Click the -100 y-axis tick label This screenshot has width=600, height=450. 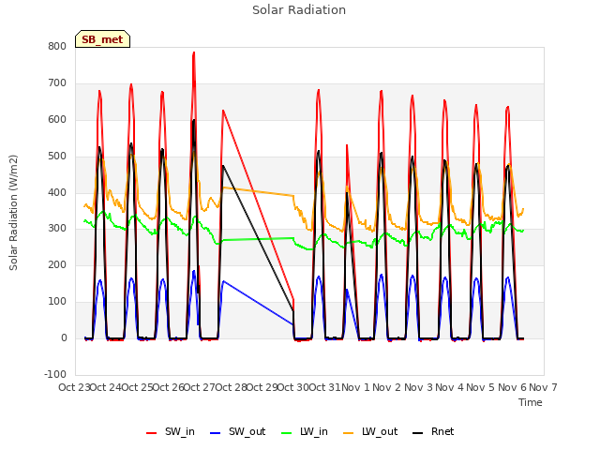[55, 374]
